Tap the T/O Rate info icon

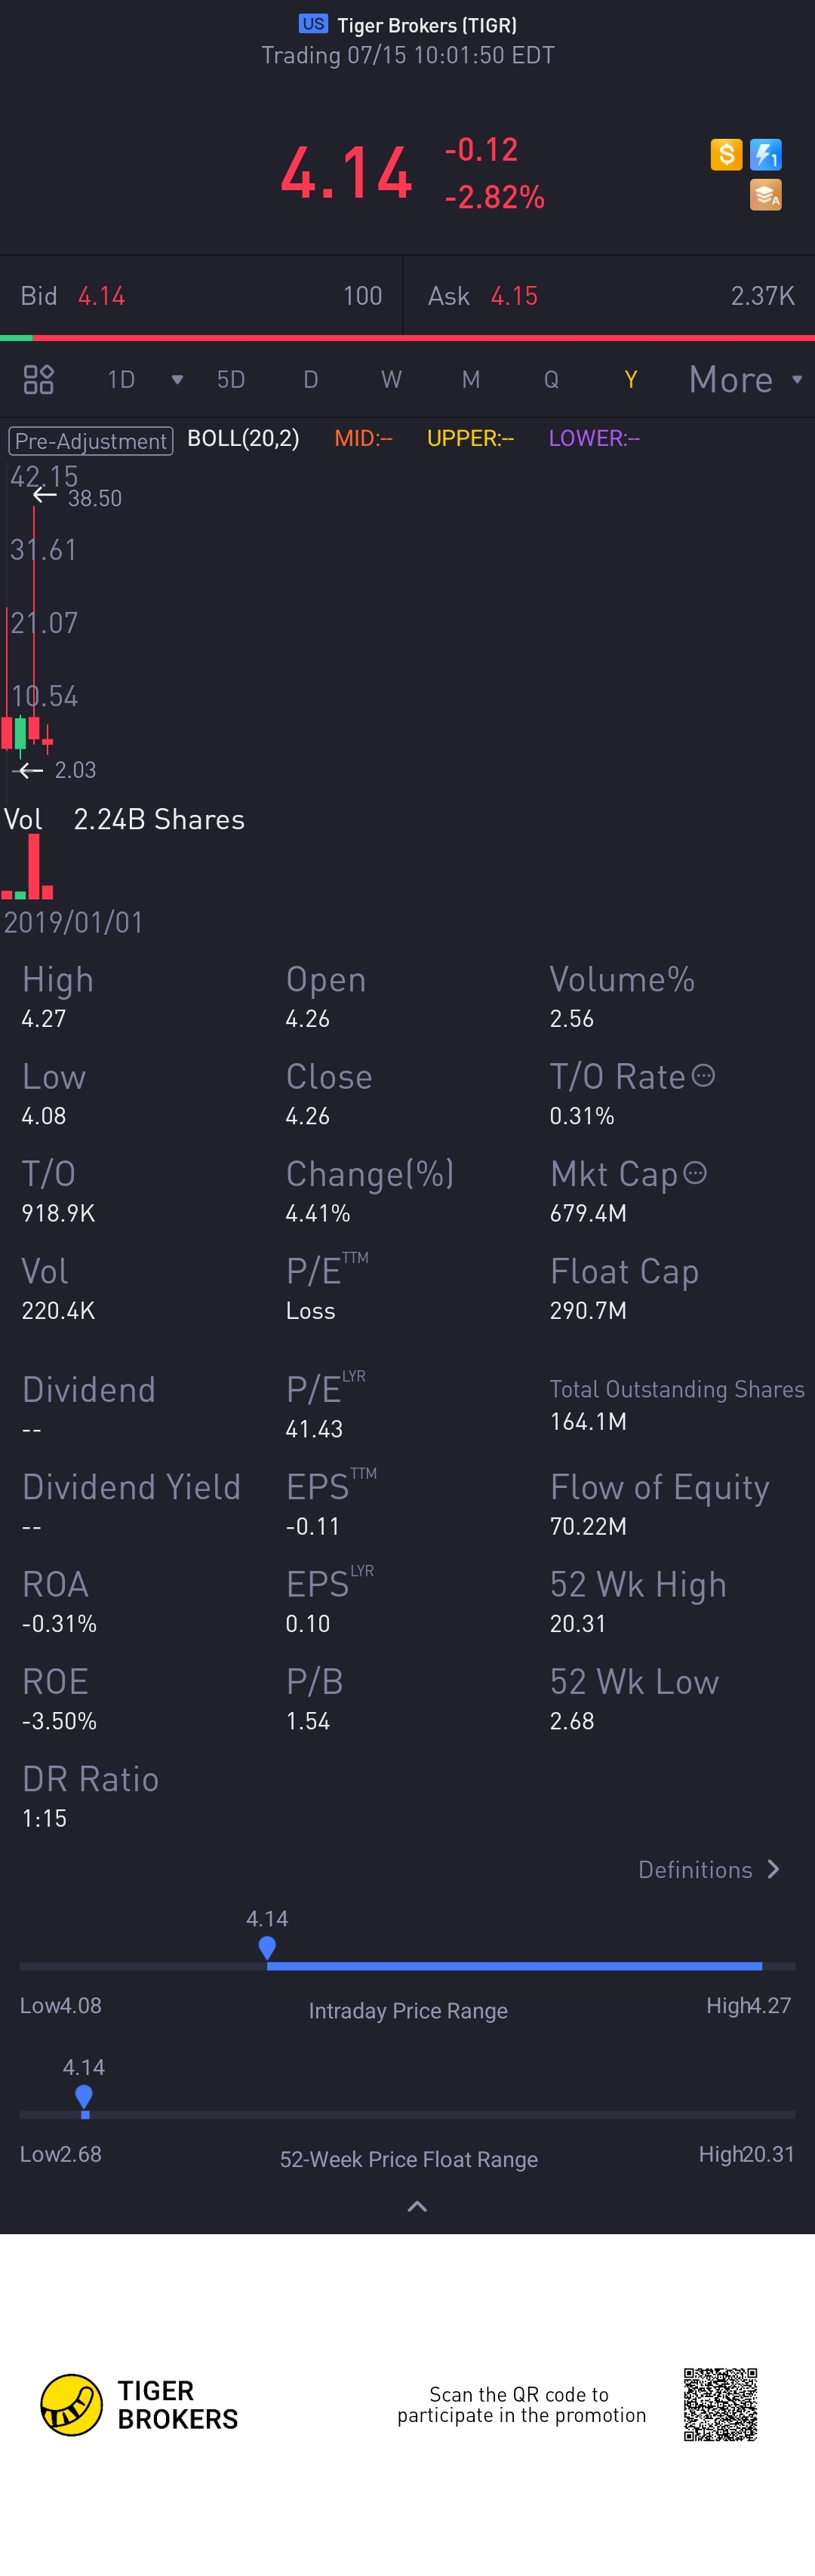(704, 1075)
